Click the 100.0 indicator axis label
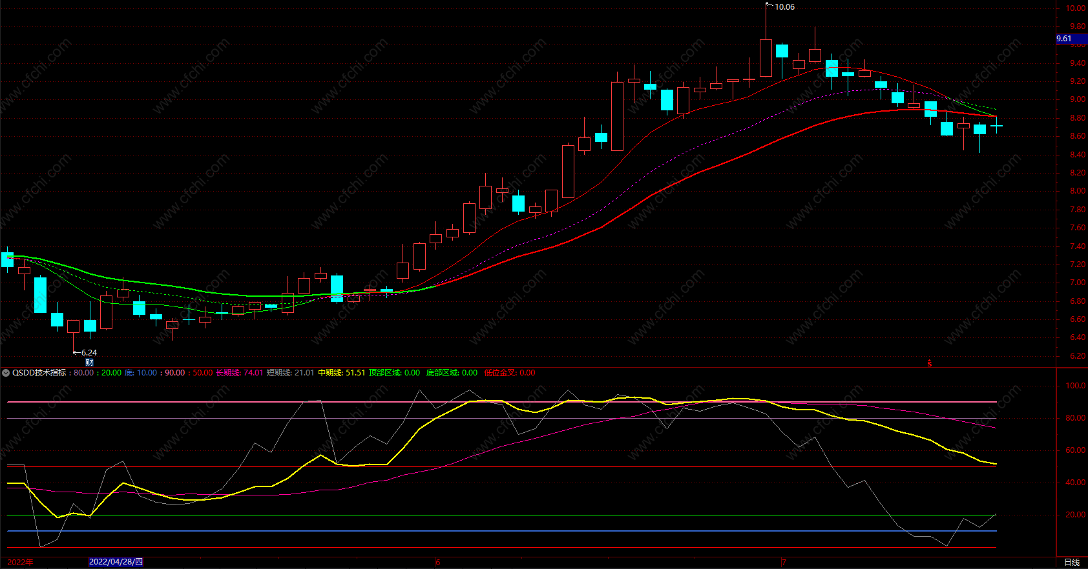 tap(1075, 386)
